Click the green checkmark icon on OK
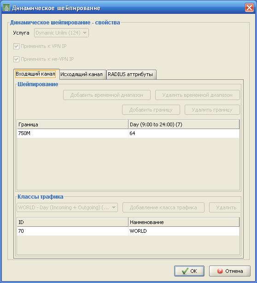Viewport: 257px width, 283px height. click(185, 271)
